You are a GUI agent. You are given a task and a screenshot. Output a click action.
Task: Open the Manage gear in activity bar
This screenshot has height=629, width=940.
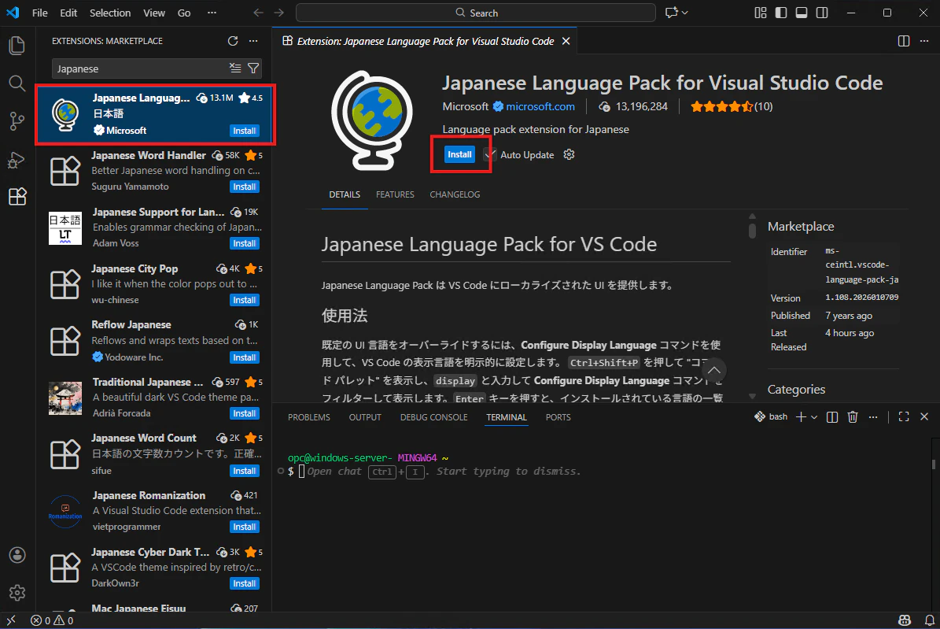point(17,593)
